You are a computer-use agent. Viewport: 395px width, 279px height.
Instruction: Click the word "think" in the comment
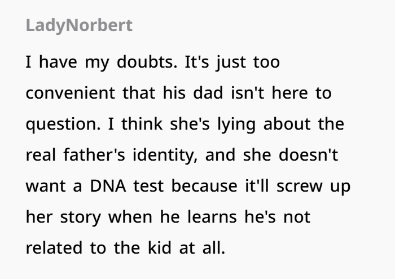pyautogui.click(x=142, y=124)
